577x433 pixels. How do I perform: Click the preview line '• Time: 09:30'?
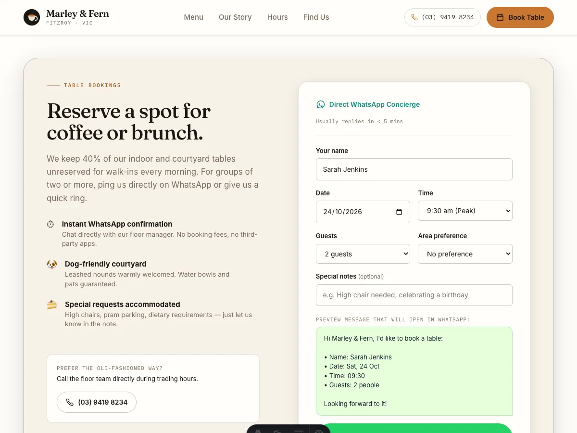[344, 376]
